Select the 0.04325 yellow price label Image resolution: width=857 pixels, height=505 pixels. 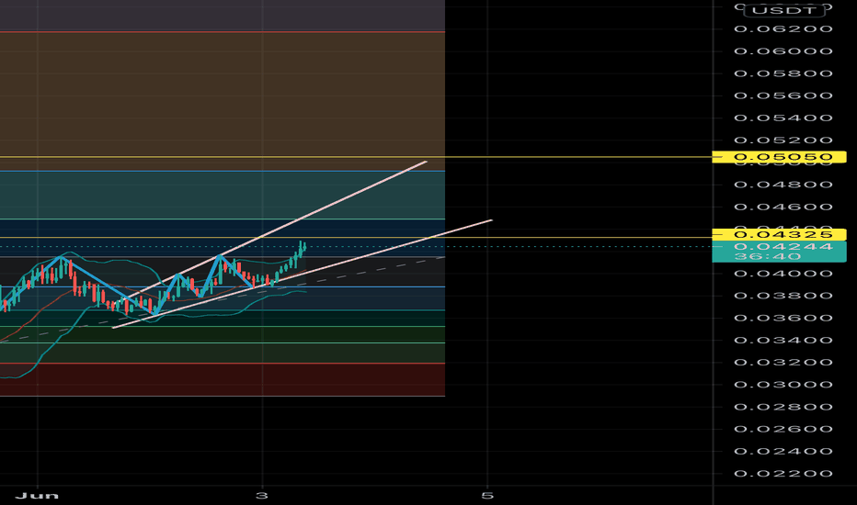780,235
